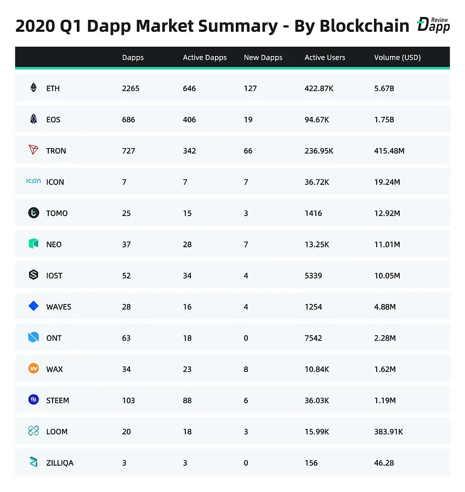
Task: Click the ZILLIQA teal logo icon
Action: click(x=33, y=462)
